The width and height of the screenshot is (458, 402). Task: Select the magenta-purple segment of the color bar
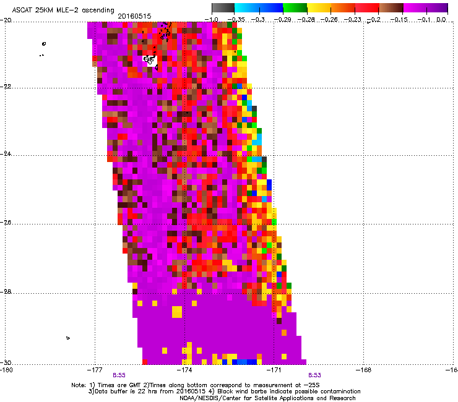click(426, 7)
